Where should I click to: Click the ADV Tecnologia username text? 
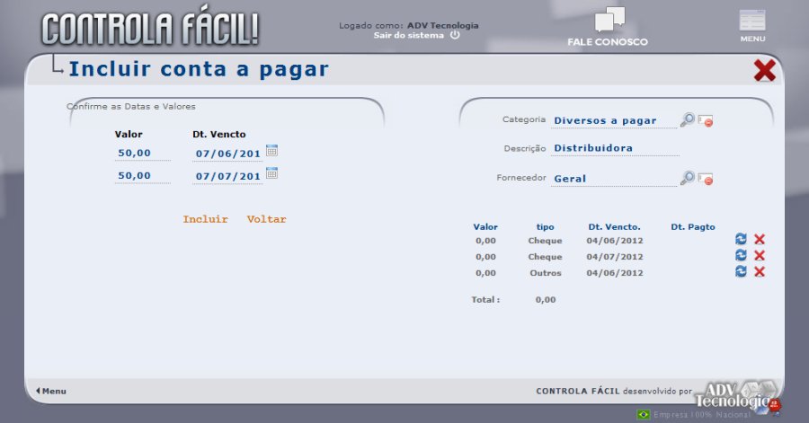[x=442, y=25]
